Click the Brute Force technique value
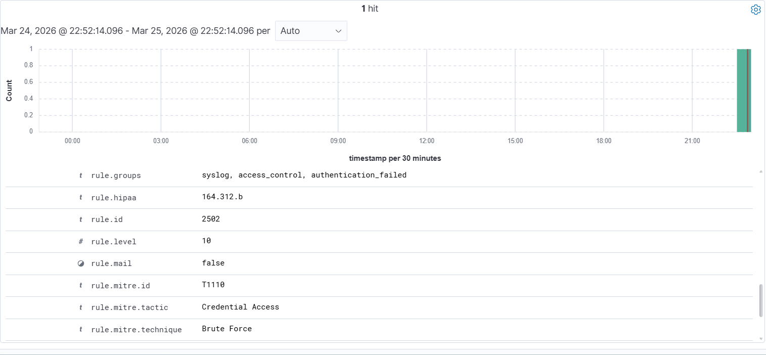The image size is (766, 355). click(227, 329)
